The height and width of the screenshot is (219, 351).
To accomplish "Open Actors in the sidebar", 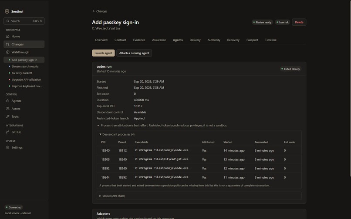I will tap(24, 109).
